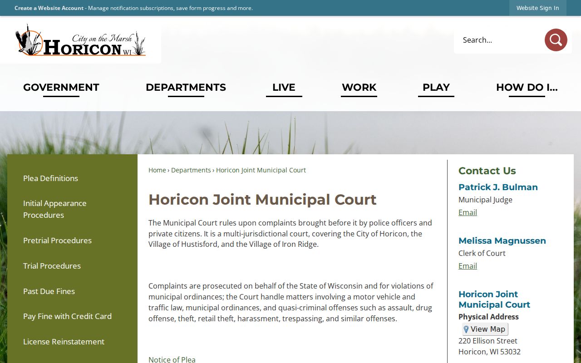Open the Notice of Plea link
This screenshot has width=581, height=363.
pos(172,359)
